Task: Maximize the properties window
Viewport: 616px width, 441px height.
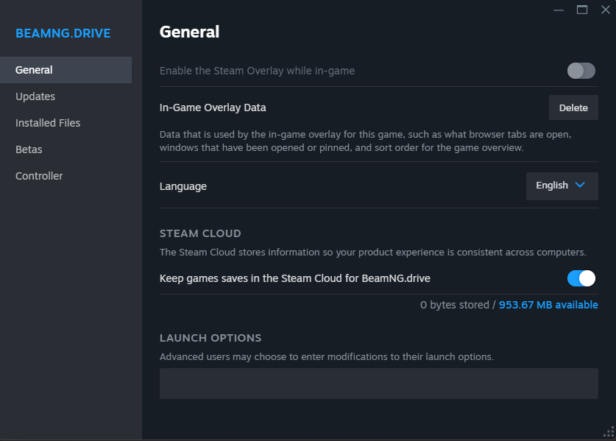Action: [582, 10]
